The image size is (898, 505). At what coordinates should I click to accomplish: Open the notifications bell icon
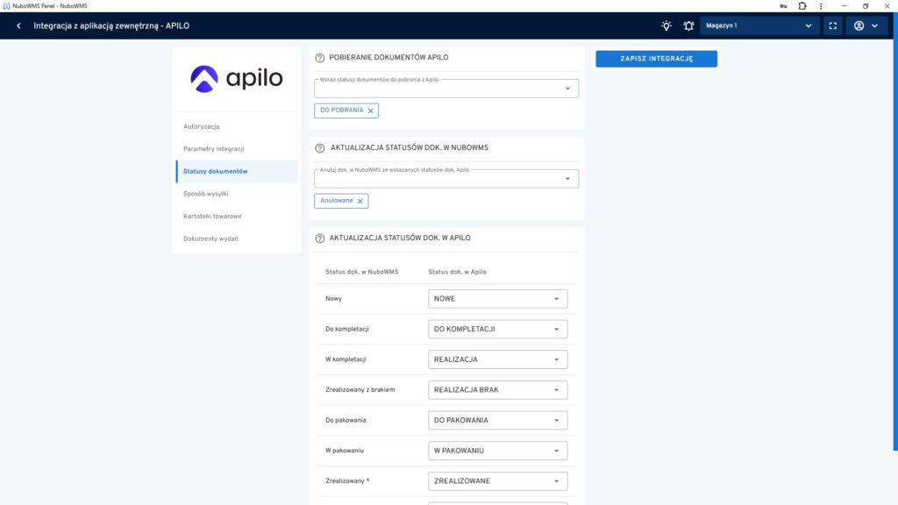[x=688, y=25]
